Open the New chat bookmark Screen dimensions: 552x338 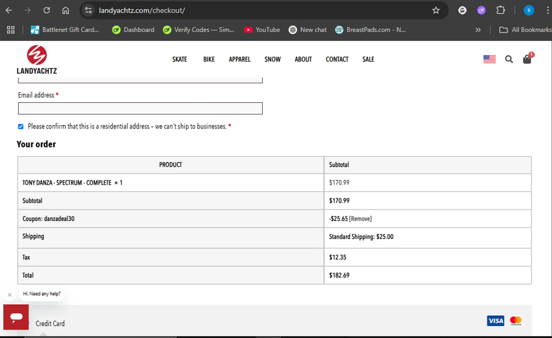click(x=308, y=30)
